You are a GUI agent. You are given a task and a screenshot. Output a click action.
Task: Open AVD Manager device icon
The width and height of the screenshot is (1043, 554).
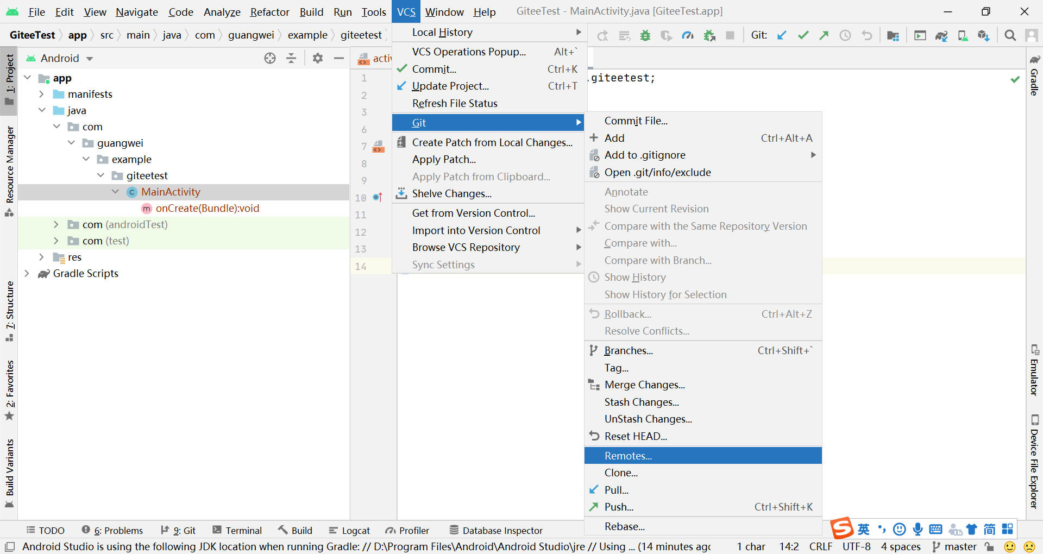point(962,35)
